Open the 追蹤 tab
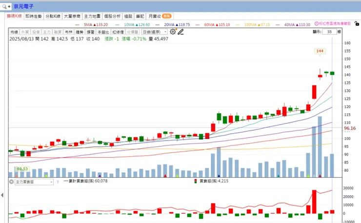 tap(128, 16)
